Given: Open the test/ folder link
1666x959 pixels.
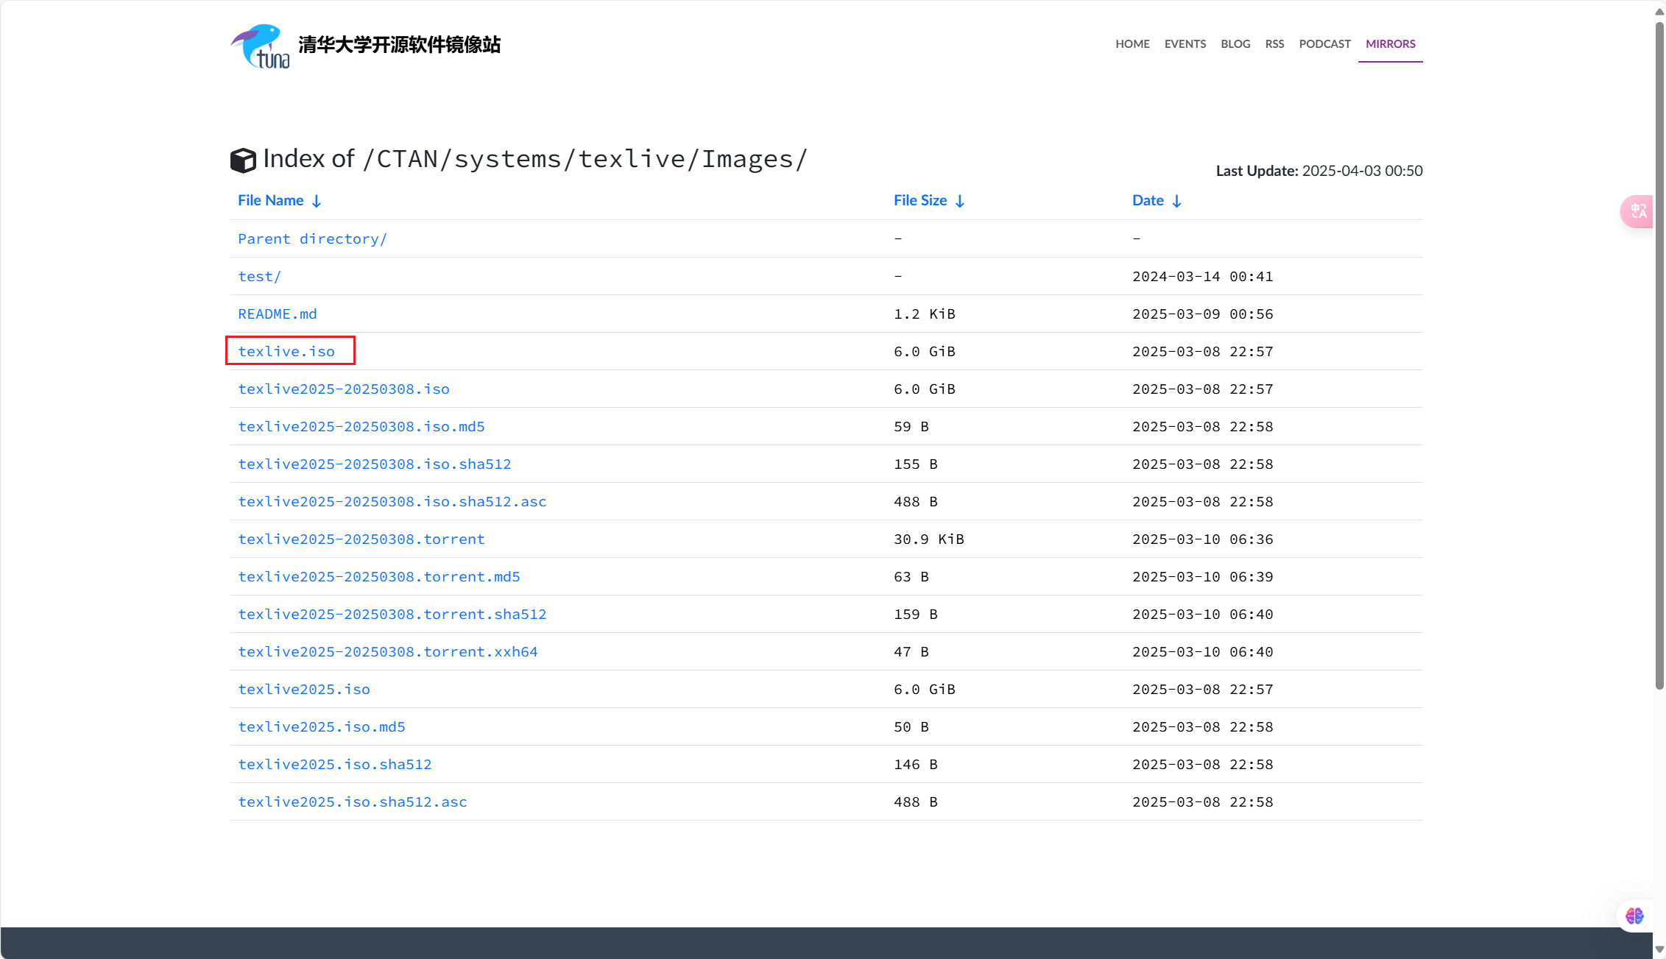Looking at the screenshot, I should [x=259, y=276].
